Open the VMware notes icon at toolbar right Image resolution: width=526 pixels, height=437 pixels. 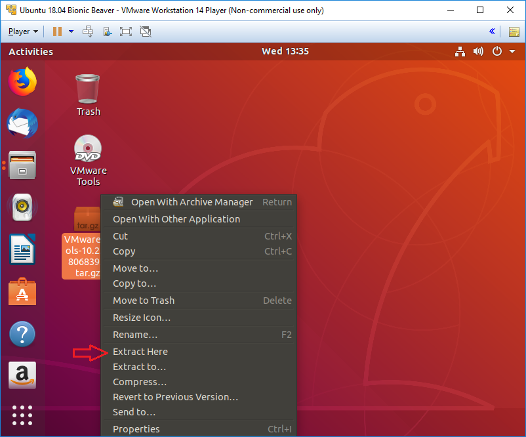(x=514, y=32)
